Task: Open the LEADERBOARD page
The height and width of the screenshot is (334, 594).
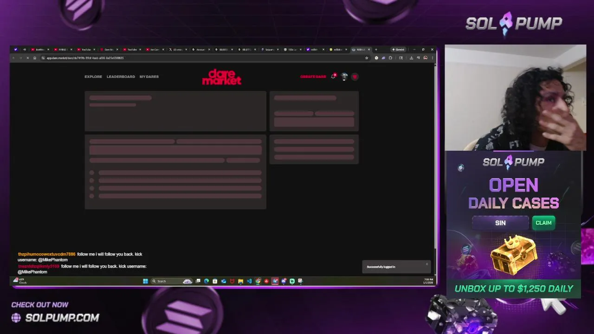Action: (121, 77)
